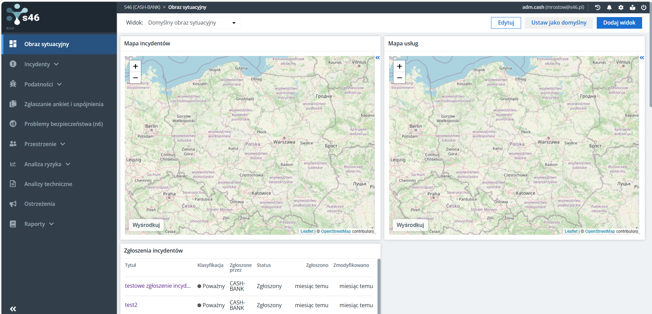Open Problemy bezpieczeństwa (n6) menu item

[63, 124]
